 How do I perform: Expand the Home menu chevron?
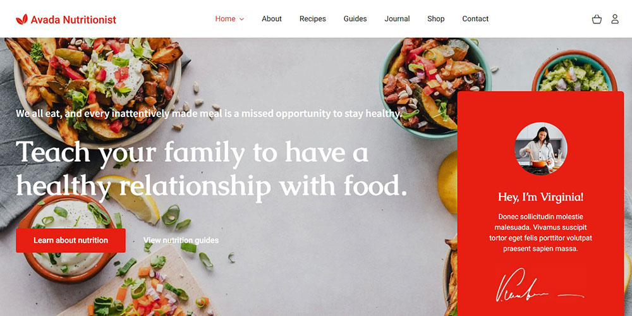pyautogui.click(x=242, y=19)
